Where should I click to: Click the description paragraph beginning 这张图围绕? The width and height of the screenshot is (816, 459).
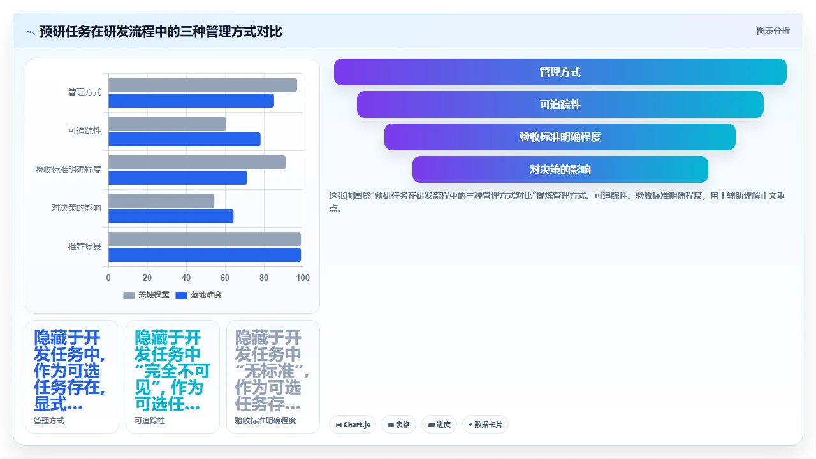click(557, 202)
